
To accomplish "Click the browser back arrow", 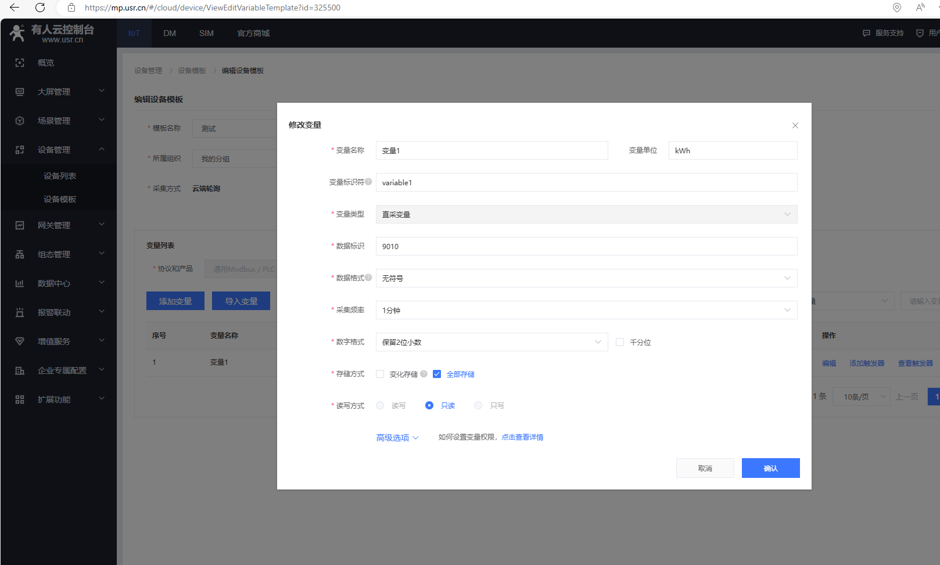I will click(x=15, y=8).
